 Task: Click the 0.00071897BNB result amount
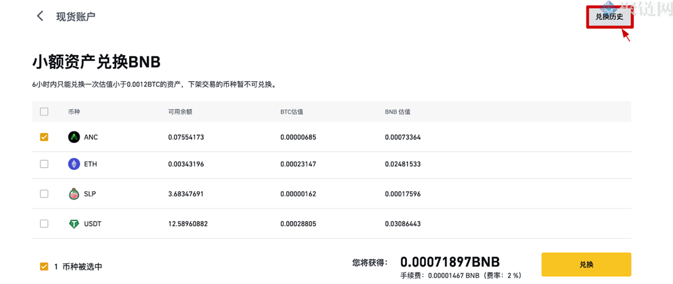tap(450, 262)
